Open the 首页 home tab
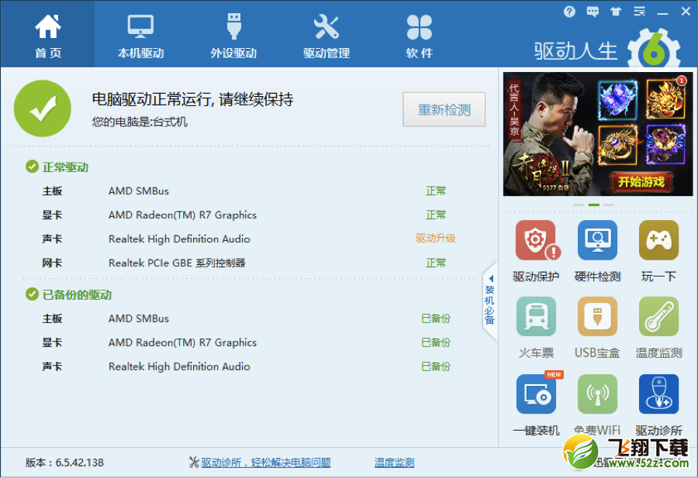This screenshot has height=478, width=698. coord(47,36)
